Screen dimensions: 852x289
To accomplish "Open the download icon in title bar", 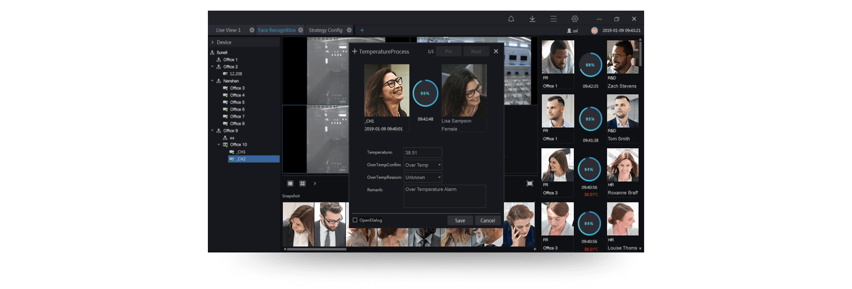I will point(532,19).
